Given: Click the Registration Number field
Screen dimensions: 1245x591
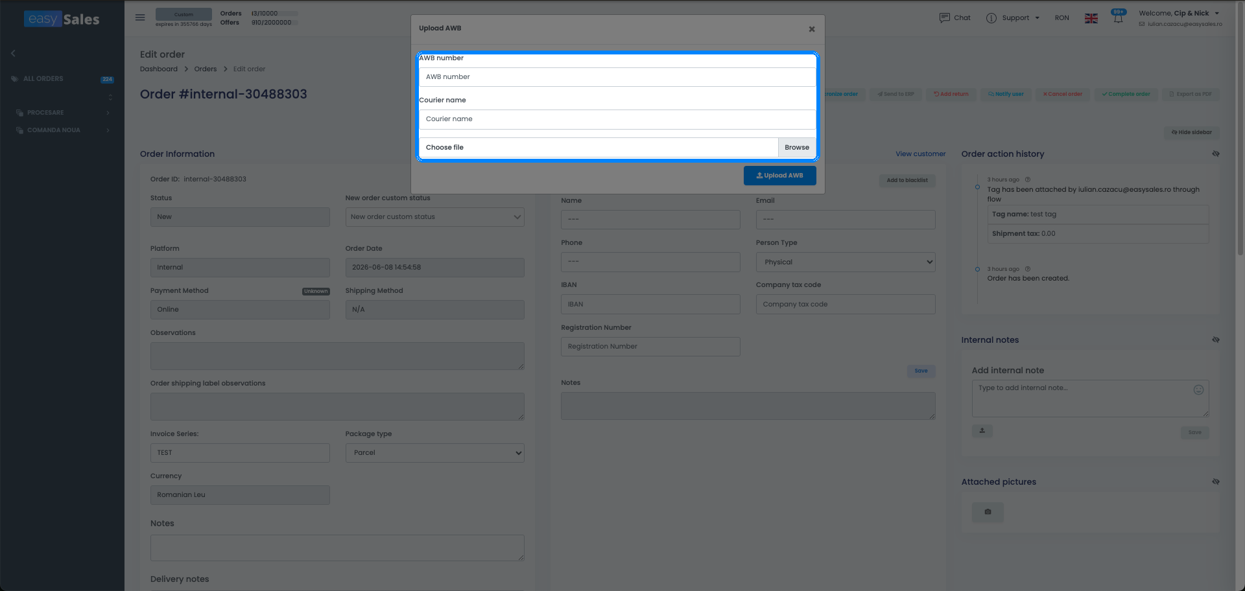Looking at the screenshot, I should click(x=650, y=347).
